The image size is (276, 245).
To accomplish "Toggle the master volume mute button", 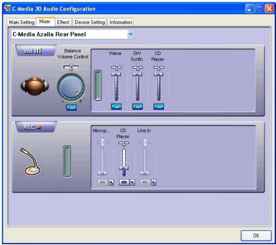I will (71, 107).
